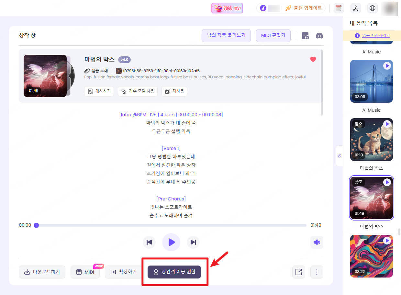Viewport: 401px width, 295px height.
Task: Click 샘플 노래 attachment label
Action: (x=96, y=71)
